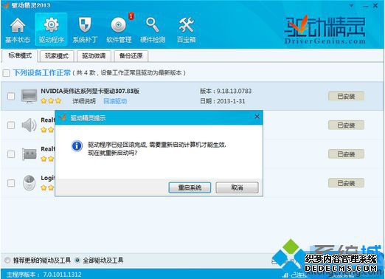Click the Logitech mouse device icon
The image size is (385, 279).
(x=29, y=183)
